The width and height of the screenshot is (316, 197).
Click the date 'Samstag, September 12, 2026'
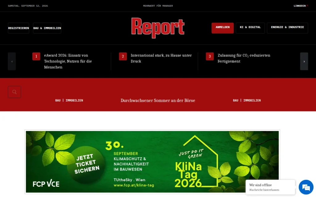pos(28,6)
